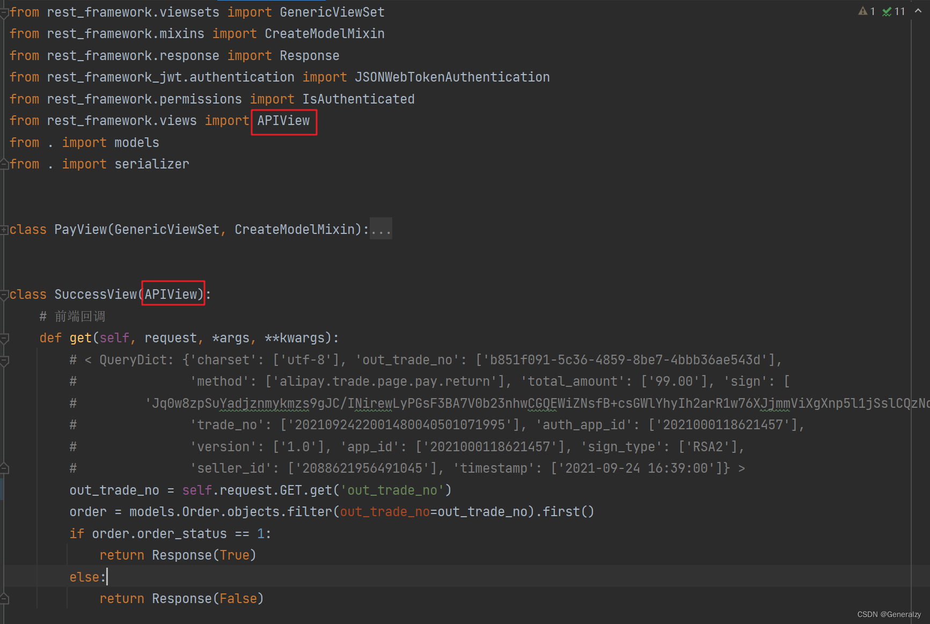Collapse the SuccessView class fold marker
Image resolution: width=930 pixels, height=624 pixels.
4,295
